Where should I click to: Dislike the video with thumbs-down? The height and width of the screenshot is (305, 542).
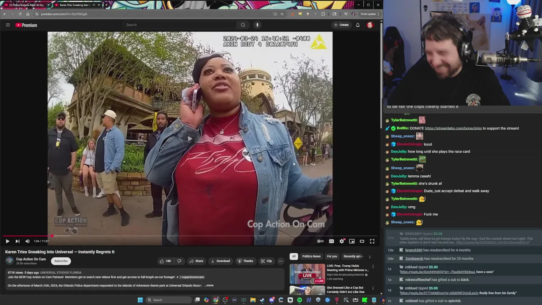coord(179,261)
